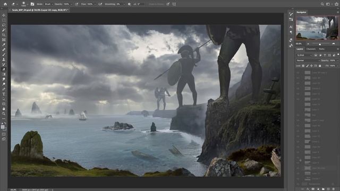Add a layer mask
The image size is (340, 191).
[x=313, y=189]
